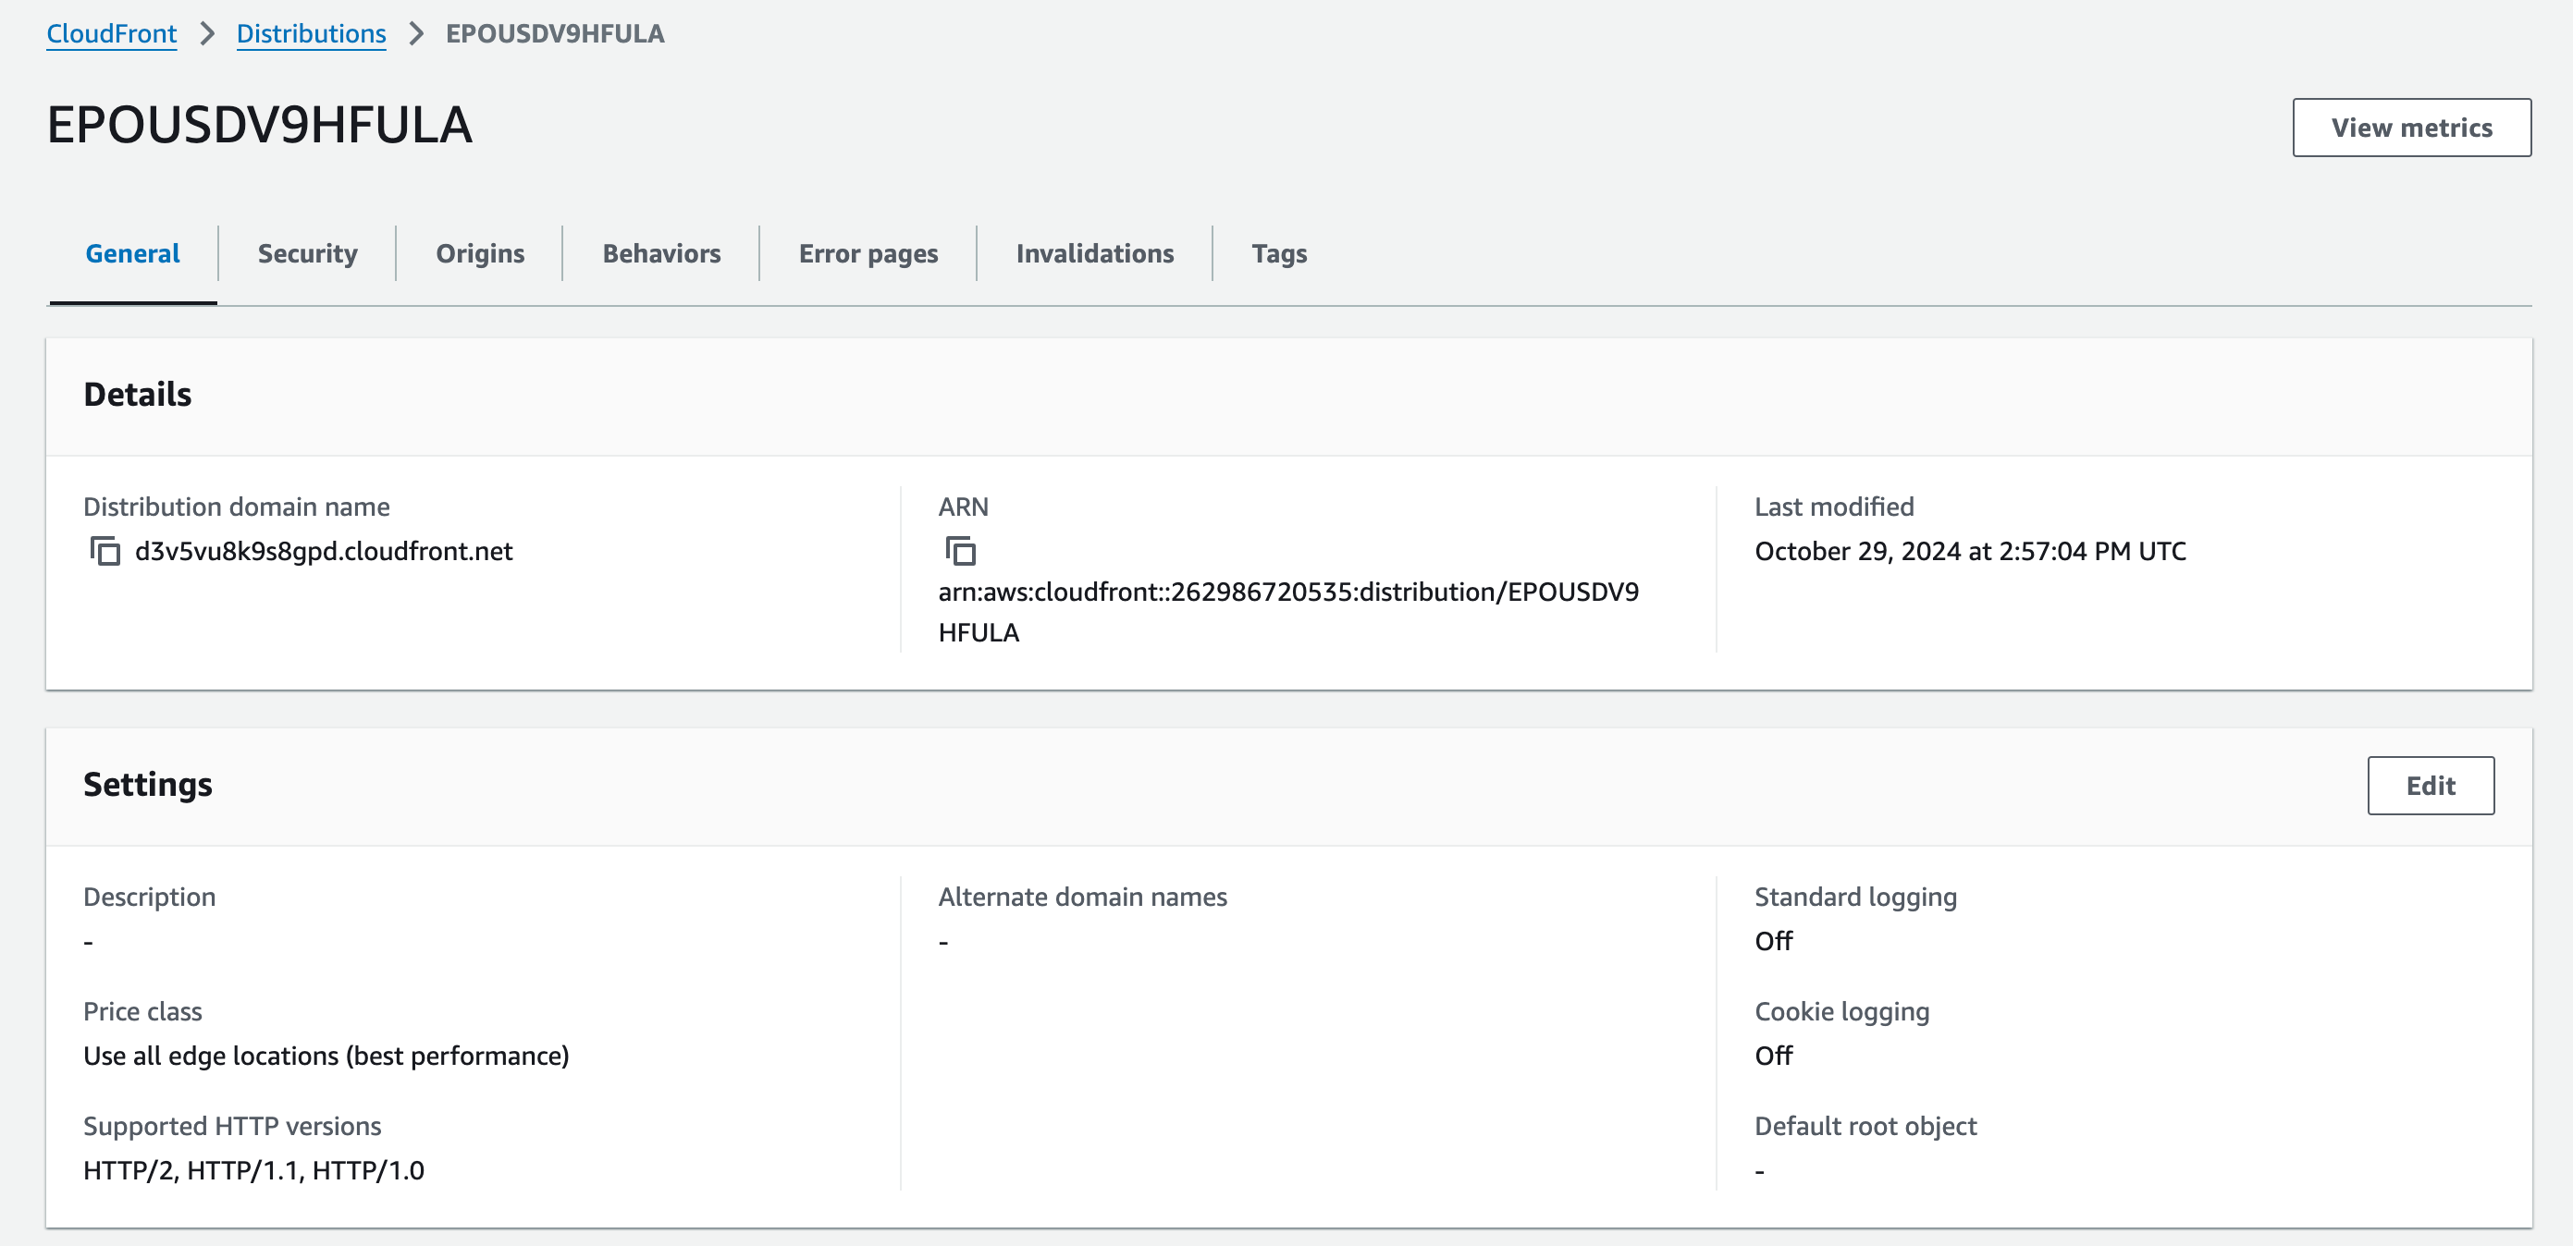Screen dimensions: 2573x1246
Task: Click the EPOUSDV9HFULA page heading
Action: click(260, 126)
